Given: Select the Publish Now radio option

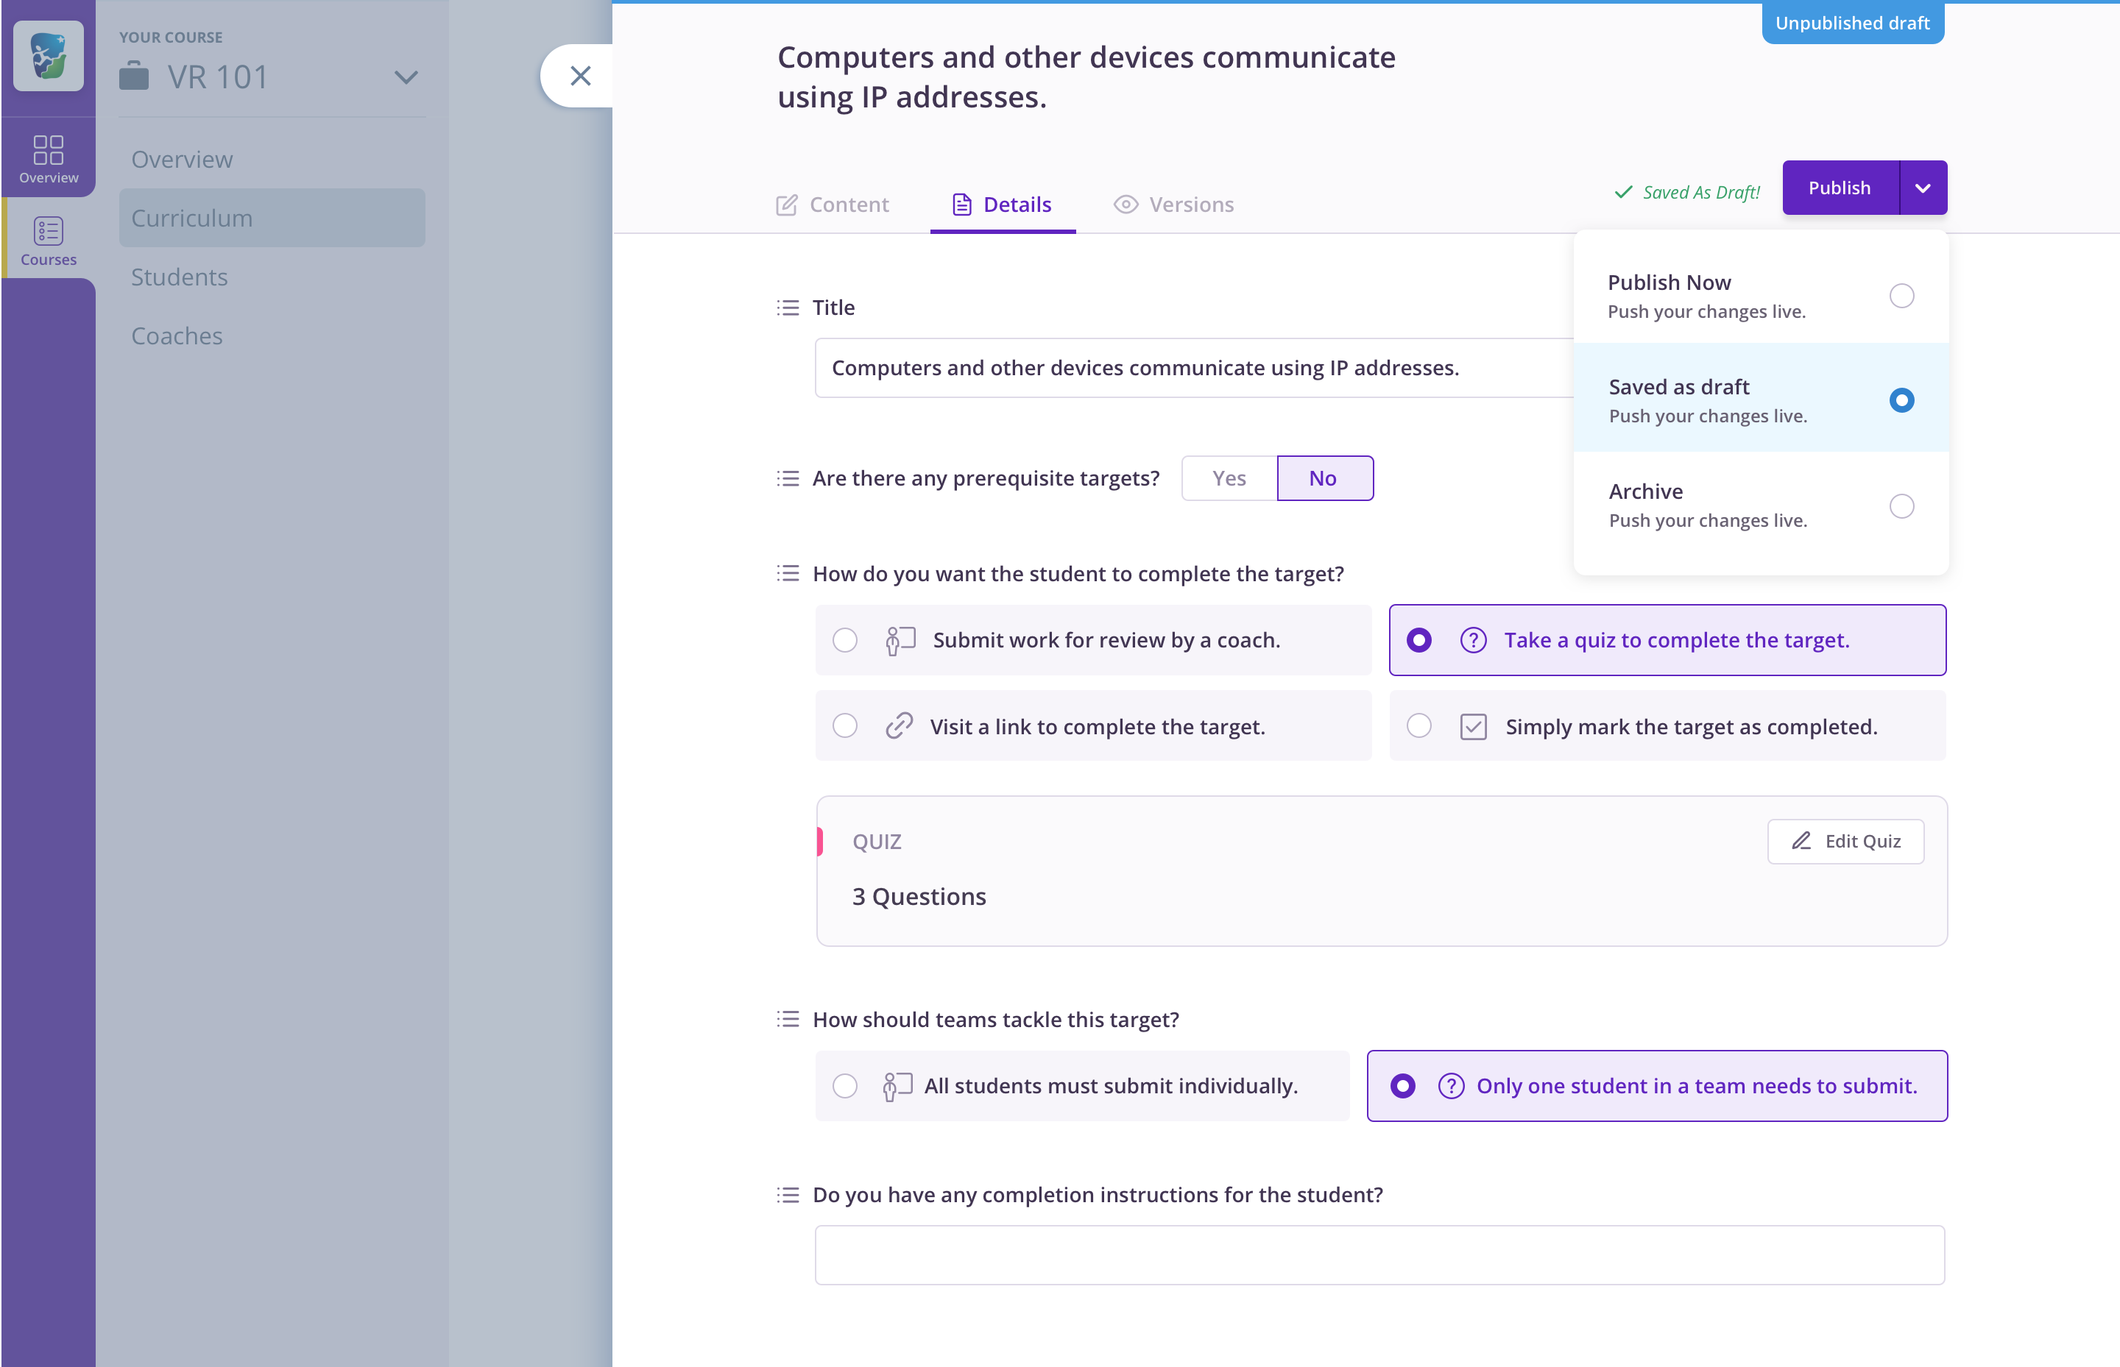Looking at the screenshot, I should pos(1901,296).
